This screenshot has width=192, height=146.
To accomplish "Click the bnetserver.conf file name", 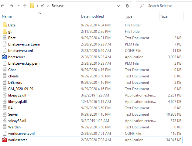I will coord(21,51).
